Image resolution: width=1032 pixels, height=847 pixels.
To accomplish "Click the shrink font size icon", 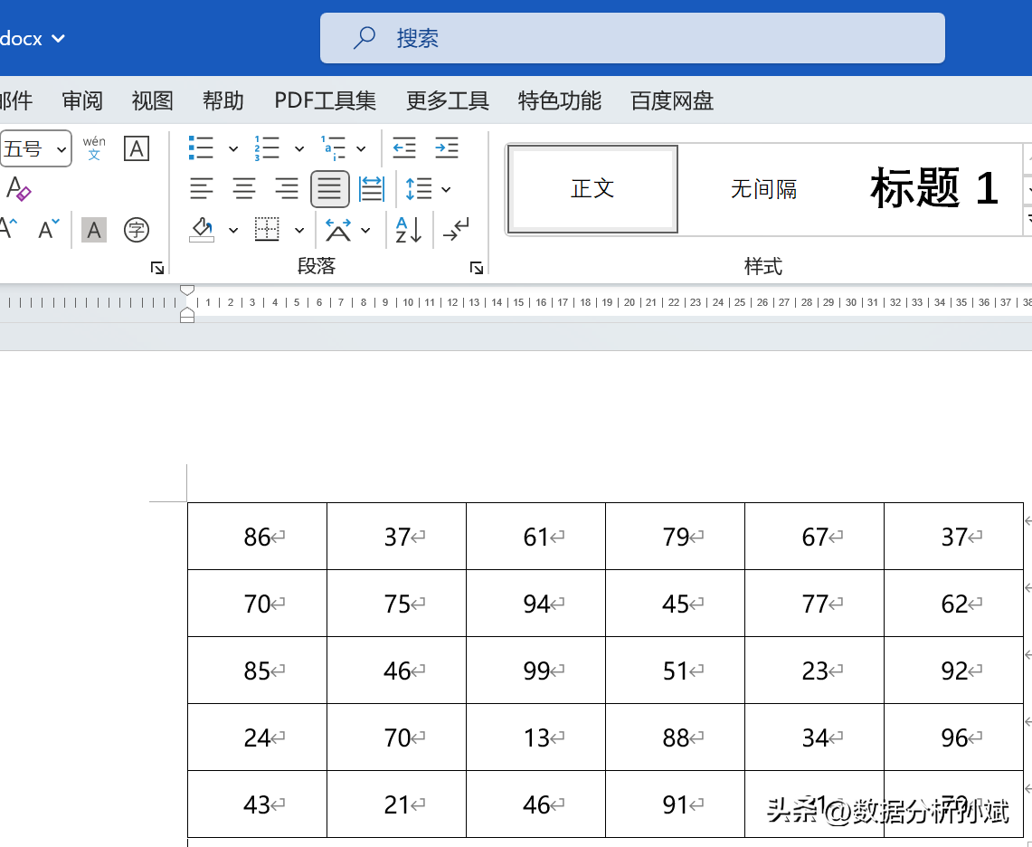I will coord(49,229).
